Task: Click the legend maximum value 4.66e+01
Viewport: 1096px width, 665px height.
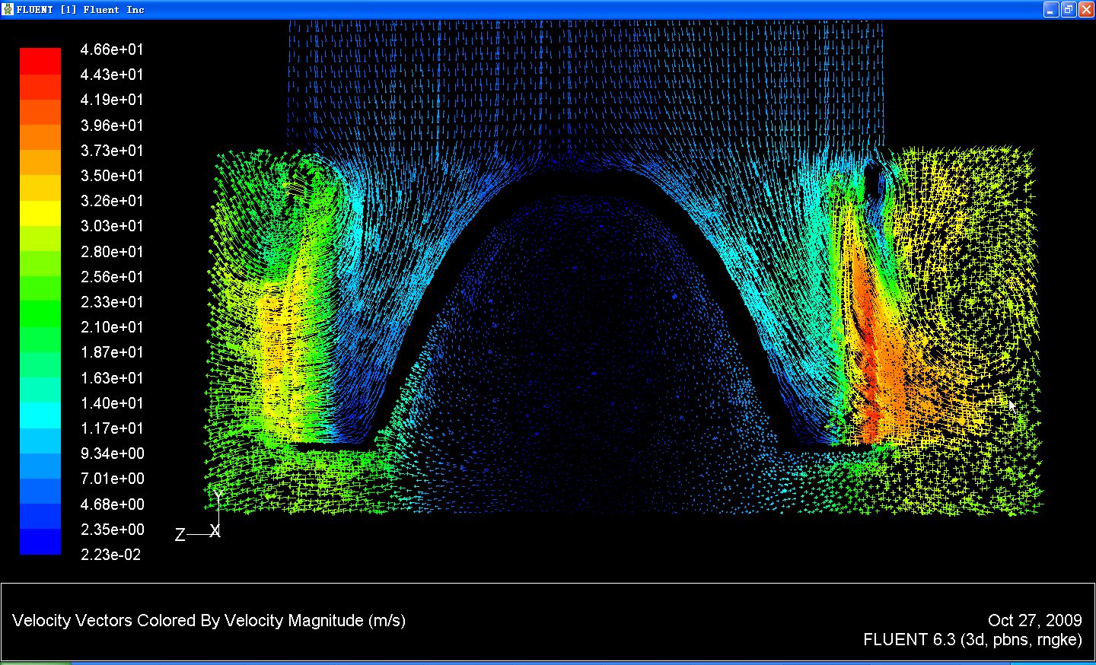Action: (x=112, y=49)
